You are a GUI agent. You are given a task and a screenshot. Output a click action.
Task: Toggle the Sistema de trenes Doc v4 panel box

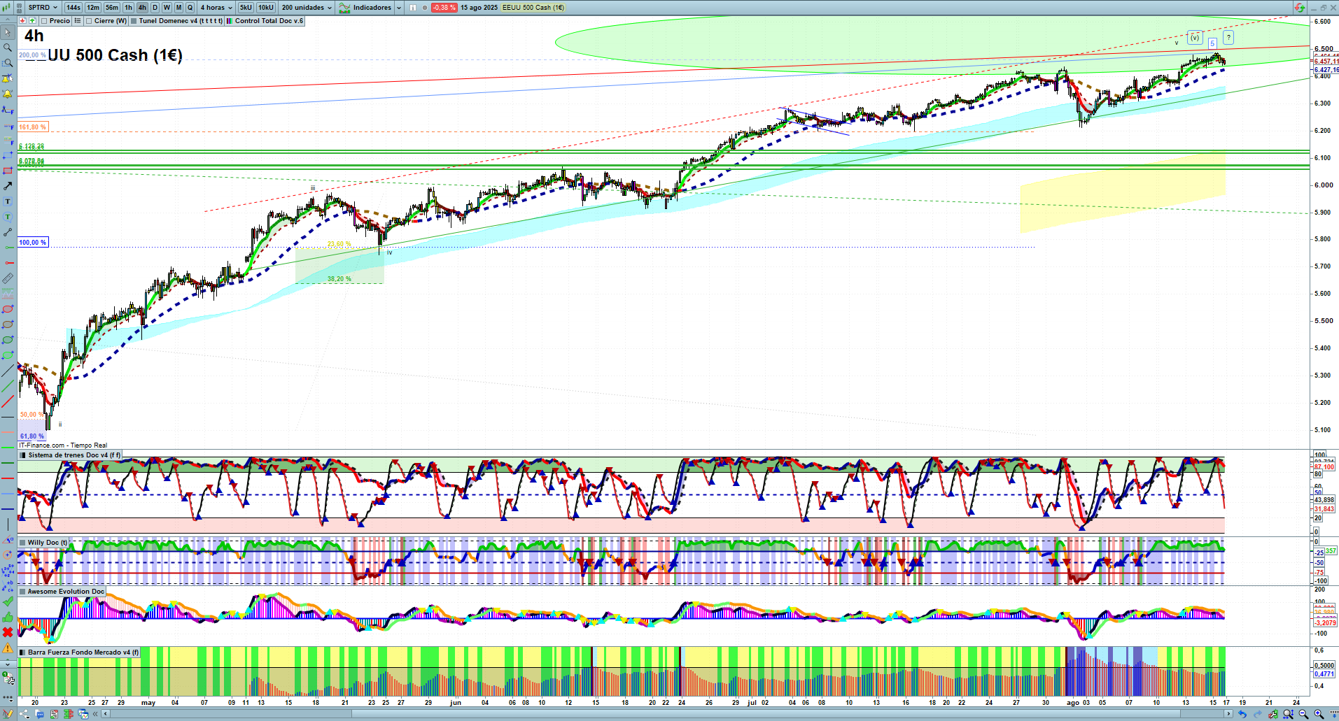[x=23, y=455]
